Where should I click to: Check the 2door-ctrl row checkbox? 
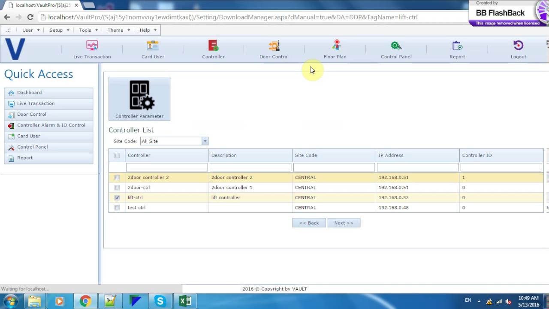click(x=117, y=188)
